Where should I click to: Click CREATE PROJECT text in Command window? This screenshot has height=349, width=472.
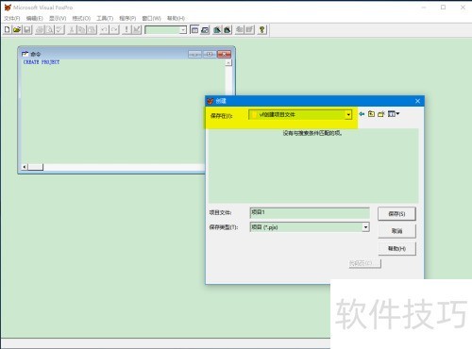[42, 62]
